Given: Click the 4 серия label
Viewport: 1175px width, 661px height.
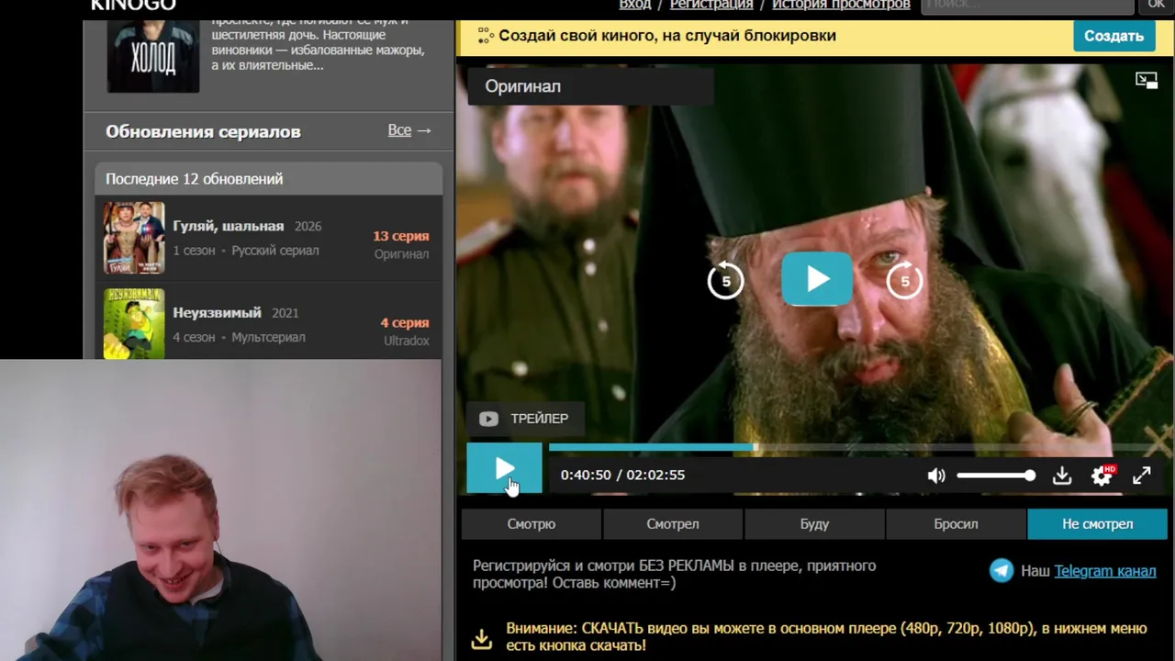Looking at the screenshot, I should 405,323.
